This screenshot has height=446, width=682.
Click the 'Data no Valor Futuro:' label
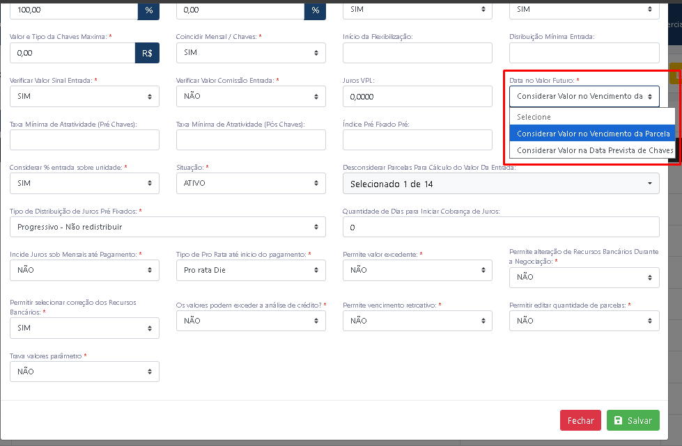click(541, 80)
